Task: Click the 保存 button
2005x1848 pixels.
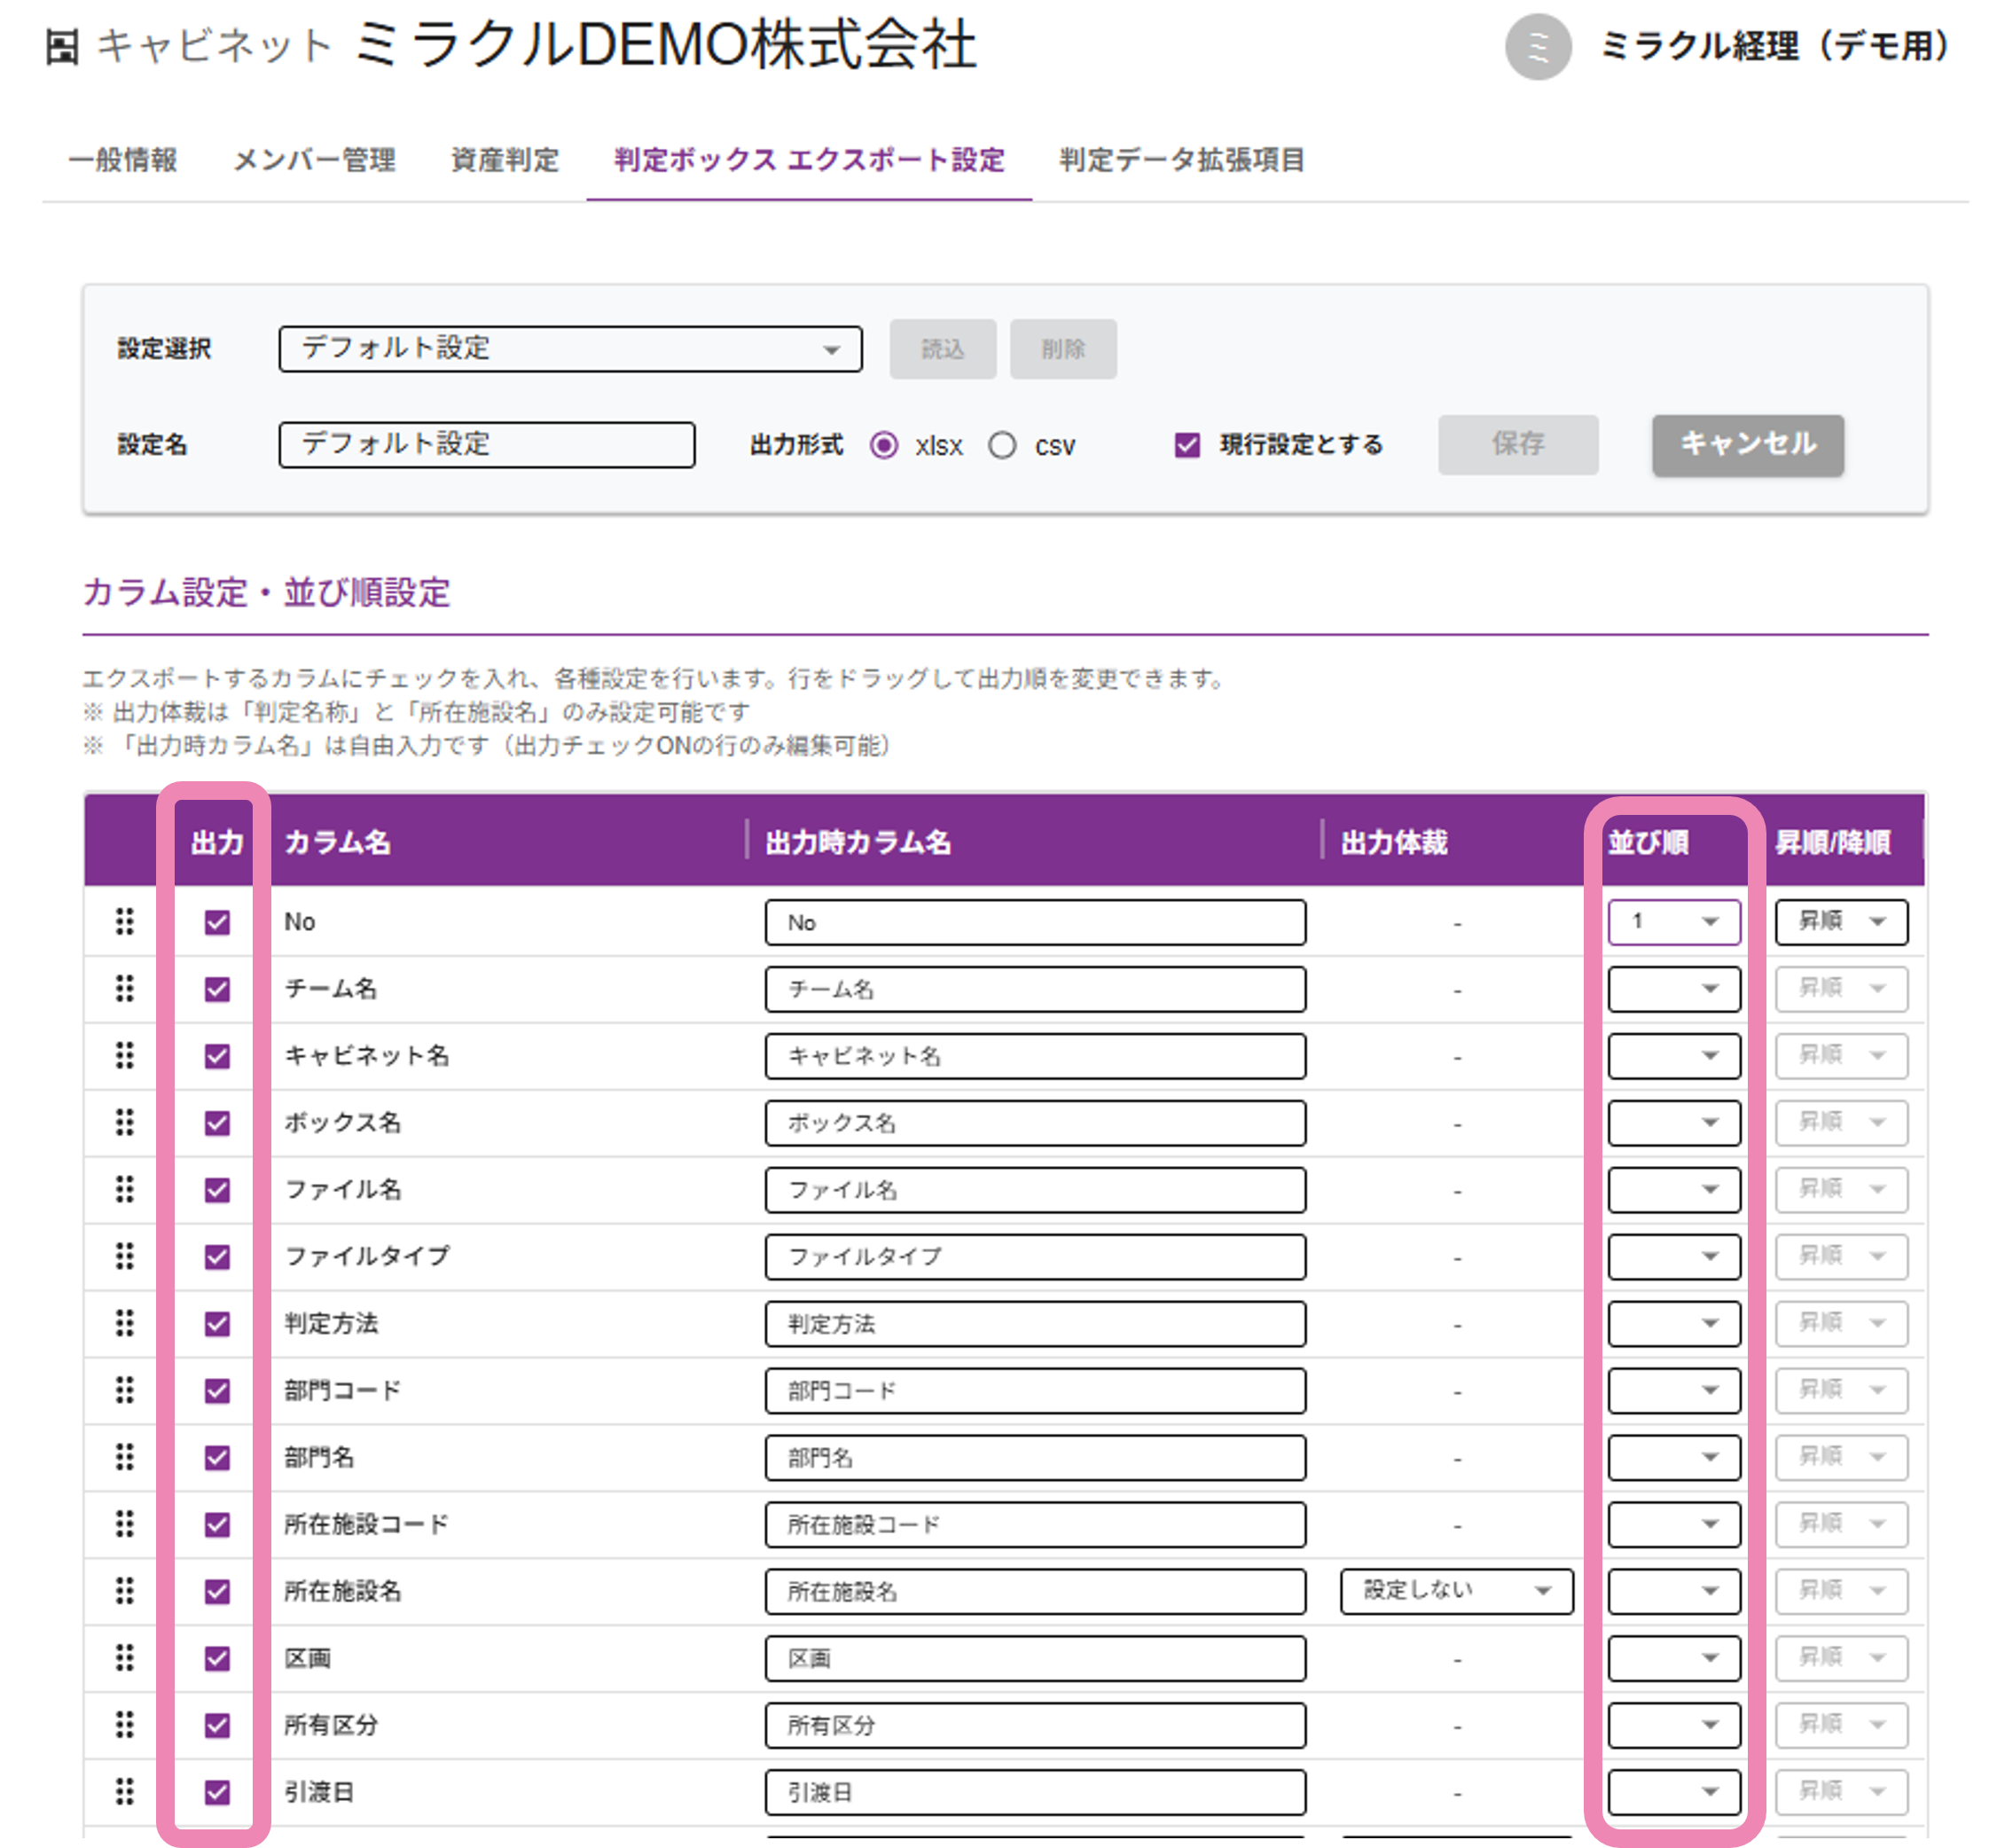Action: point(1518,445)
